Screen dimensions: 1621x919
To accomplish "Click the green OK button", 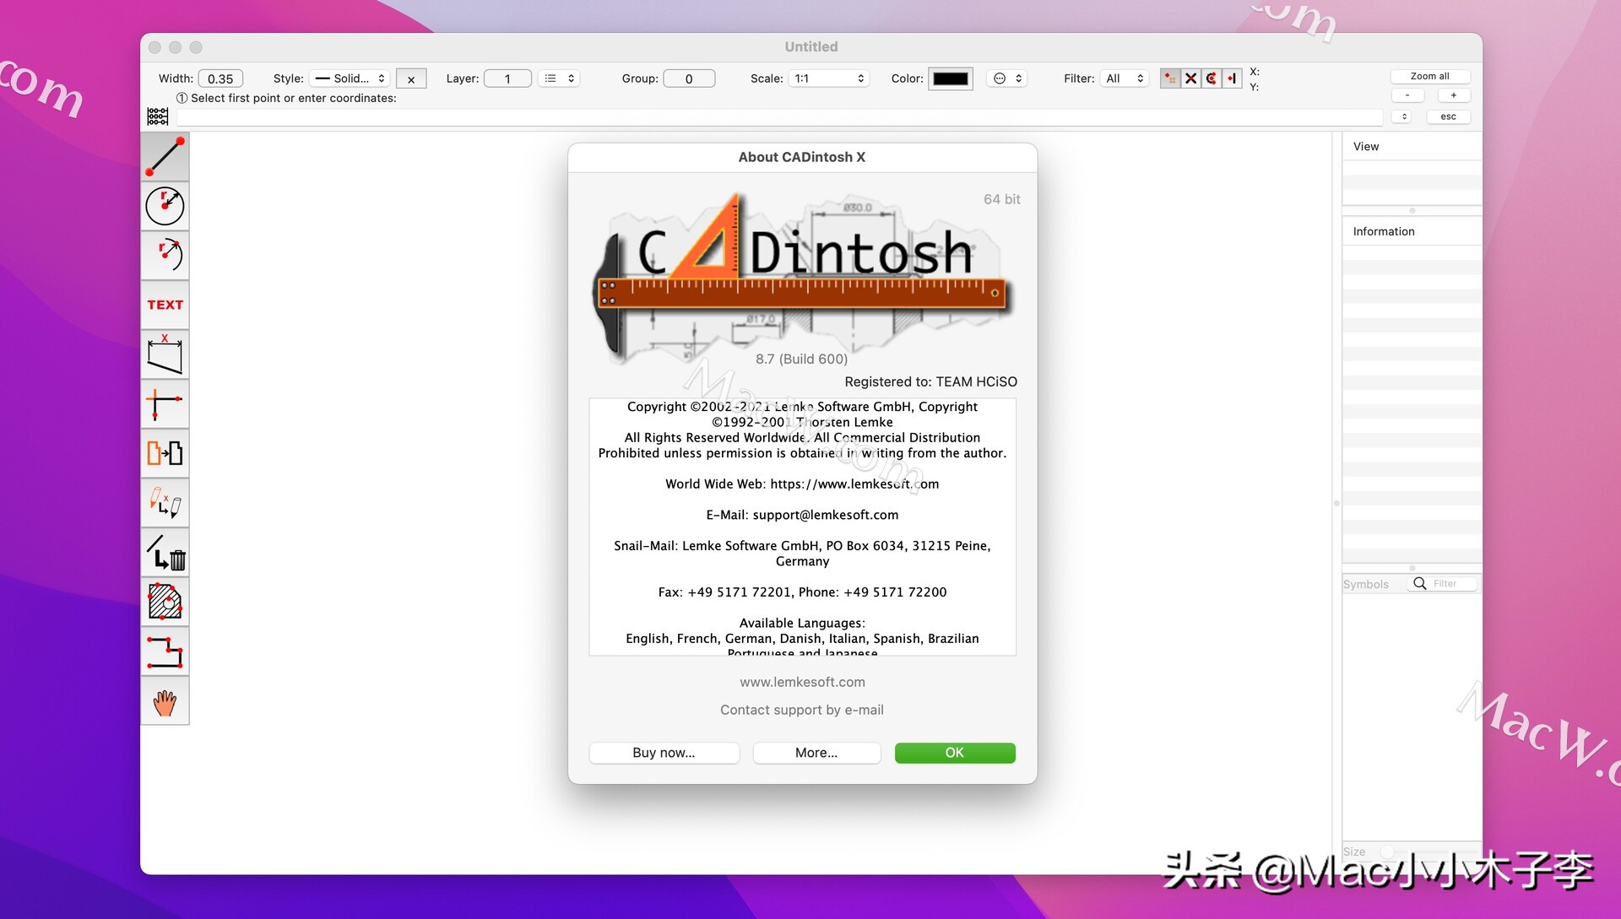I will 955,753.
